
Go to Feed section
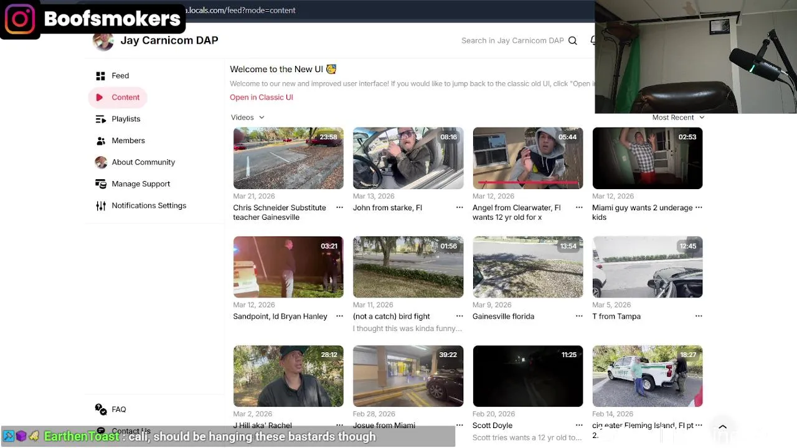pos(120,76)
